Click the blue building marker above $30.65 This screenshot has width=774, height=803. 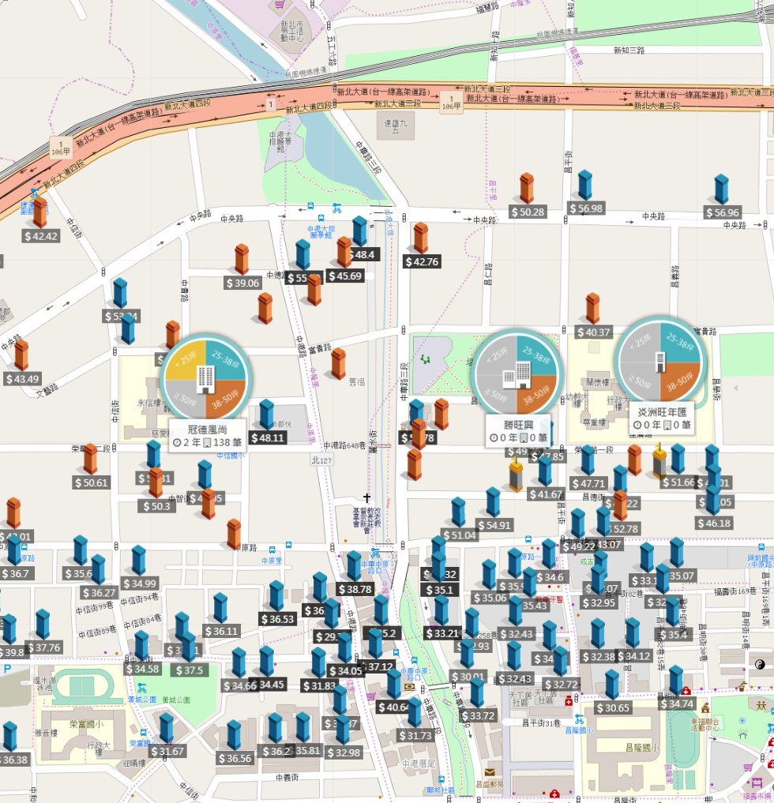pos(612,685)
